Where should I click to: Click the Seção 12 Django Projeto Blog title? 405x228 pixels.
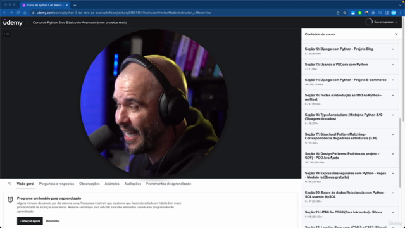[x=339, y=49]
